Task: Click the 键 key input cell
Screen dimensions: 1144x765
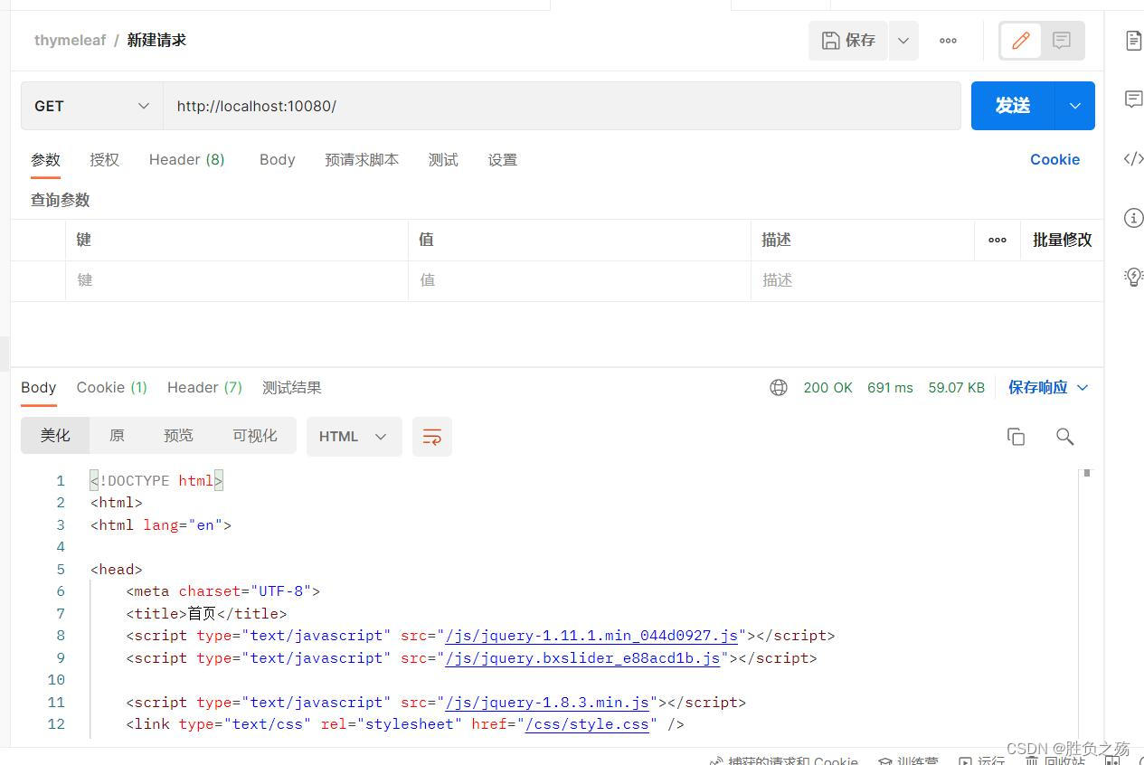Action: (237, 280)
